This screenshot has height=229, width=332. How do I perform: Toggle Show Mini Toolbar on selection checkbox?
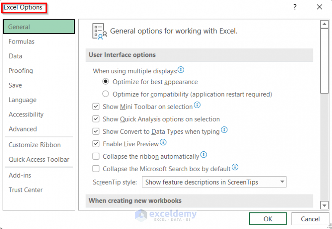coord(96,107)
